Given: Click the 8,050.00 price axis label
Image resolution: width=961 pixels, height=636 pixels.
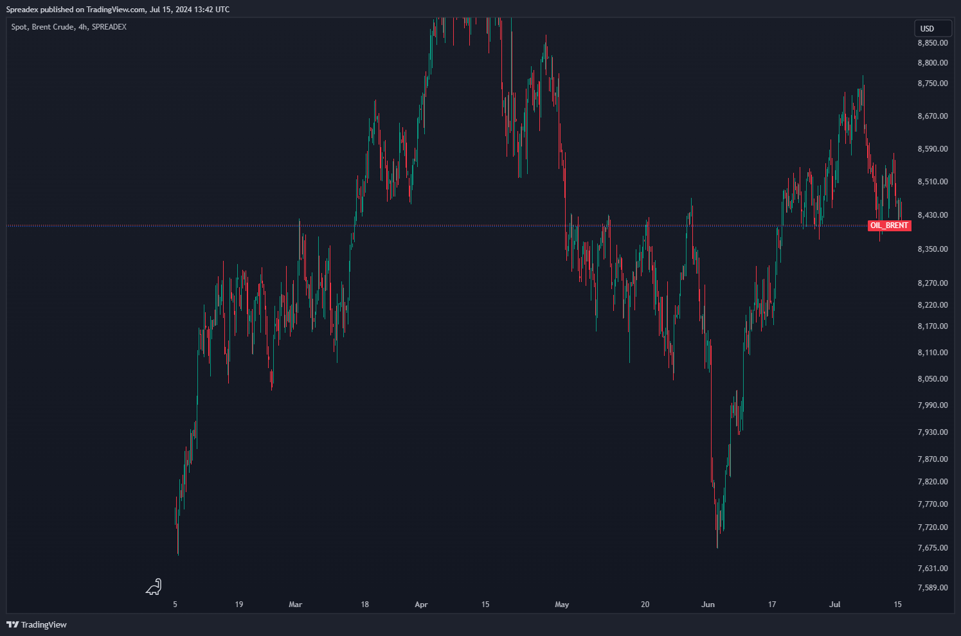Looking at the screenshot, I should 933,379.
